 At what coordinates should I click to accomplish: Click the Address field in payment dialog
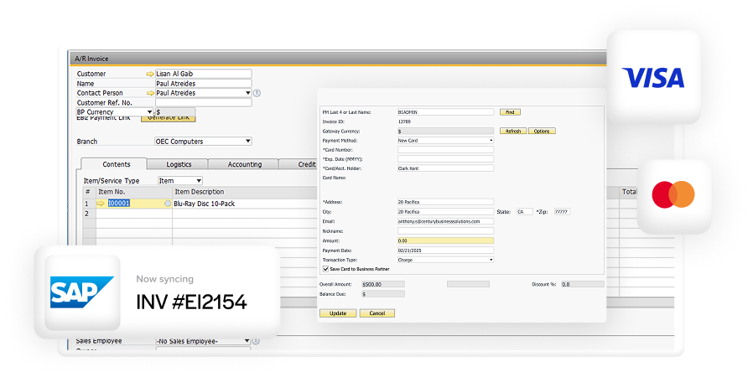(x=445, y=202)
